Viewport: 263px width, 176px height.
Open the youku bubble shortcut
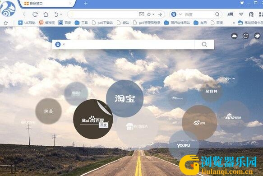point(184,145)
